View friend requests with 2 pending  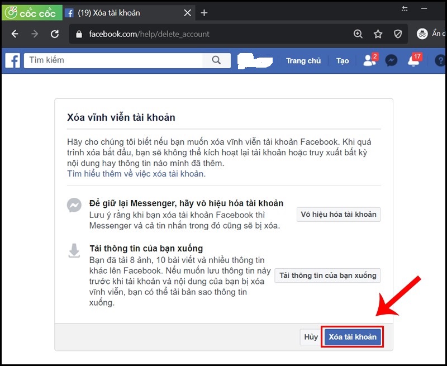[x=369, y=60]
